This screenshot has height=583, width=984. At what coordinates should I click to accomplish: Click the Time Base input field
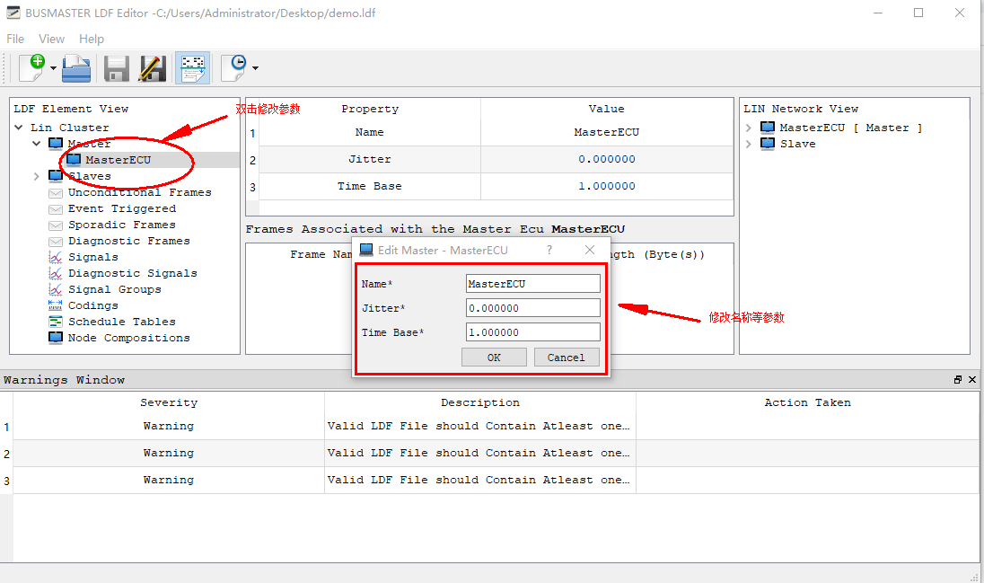click(532, 332)
